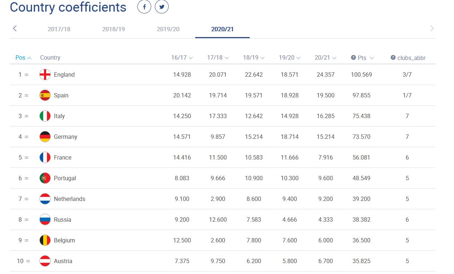Open the Italy country link

(59, 116)
